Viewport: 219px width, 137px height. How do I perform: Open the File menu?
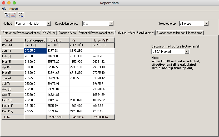tap(4, 9)
